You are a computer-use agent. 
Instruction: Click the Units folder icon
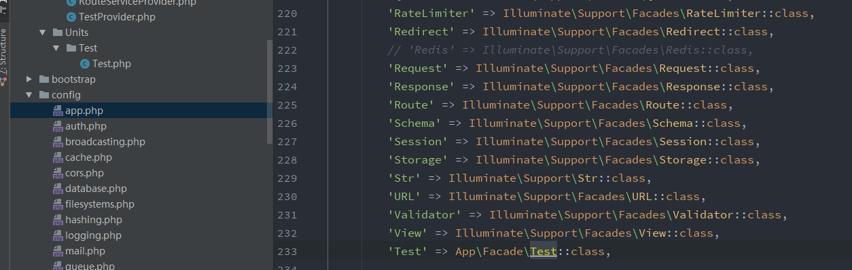pyautogui.click(x=58, y=33)
